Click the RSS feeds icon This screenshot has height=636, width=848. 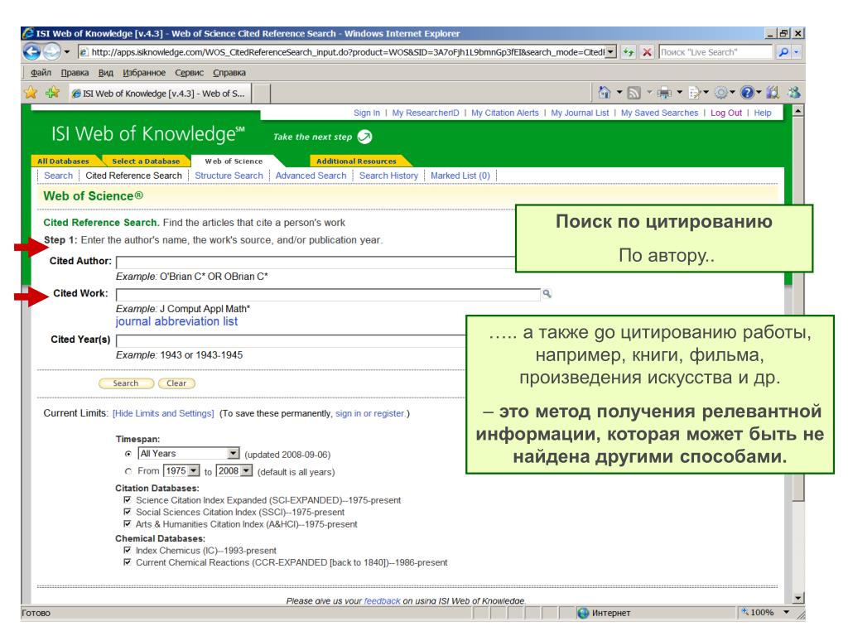(634, 93)
